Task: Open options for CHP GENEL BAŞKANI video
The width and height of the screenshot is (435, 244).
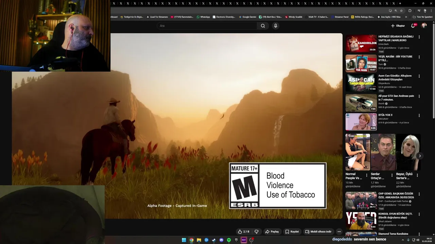Action: (x=419, y=194)
